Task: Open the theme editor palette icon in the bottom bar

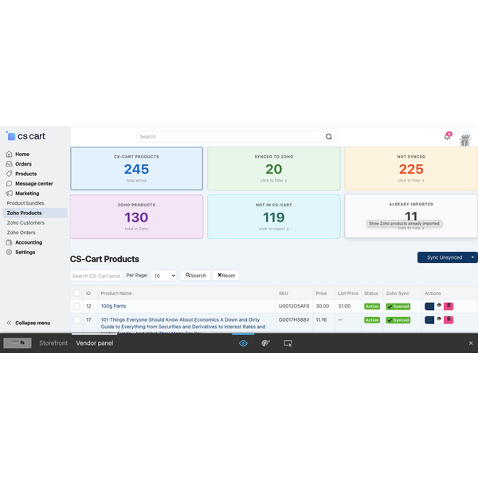Action: (265, 343)
